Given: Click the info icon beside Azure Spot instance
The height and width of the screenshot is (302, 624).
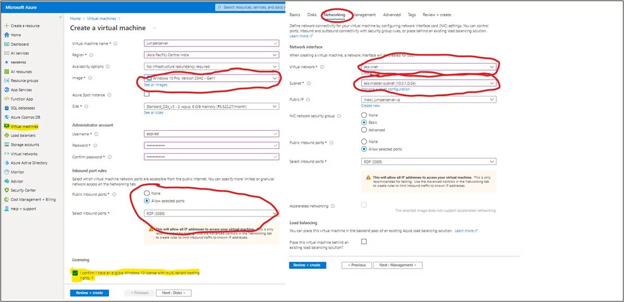Looking at the screenshot, I should pyautogui.click(x=109, y=95).
